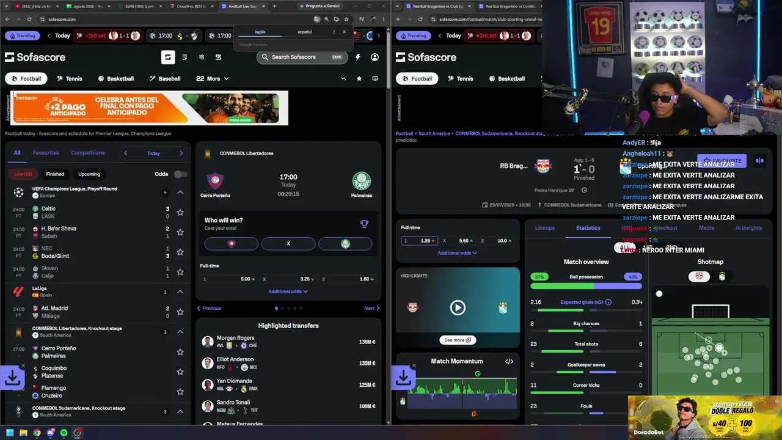Open Yan Diomande transfer entry
This screenshot has width=782, height=440.
coord(288,384)
